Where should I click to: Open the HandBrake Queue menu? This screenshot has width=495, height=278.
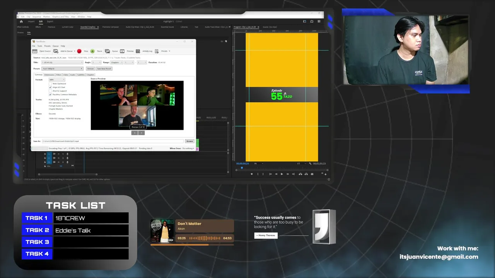[x=56, y=46]
